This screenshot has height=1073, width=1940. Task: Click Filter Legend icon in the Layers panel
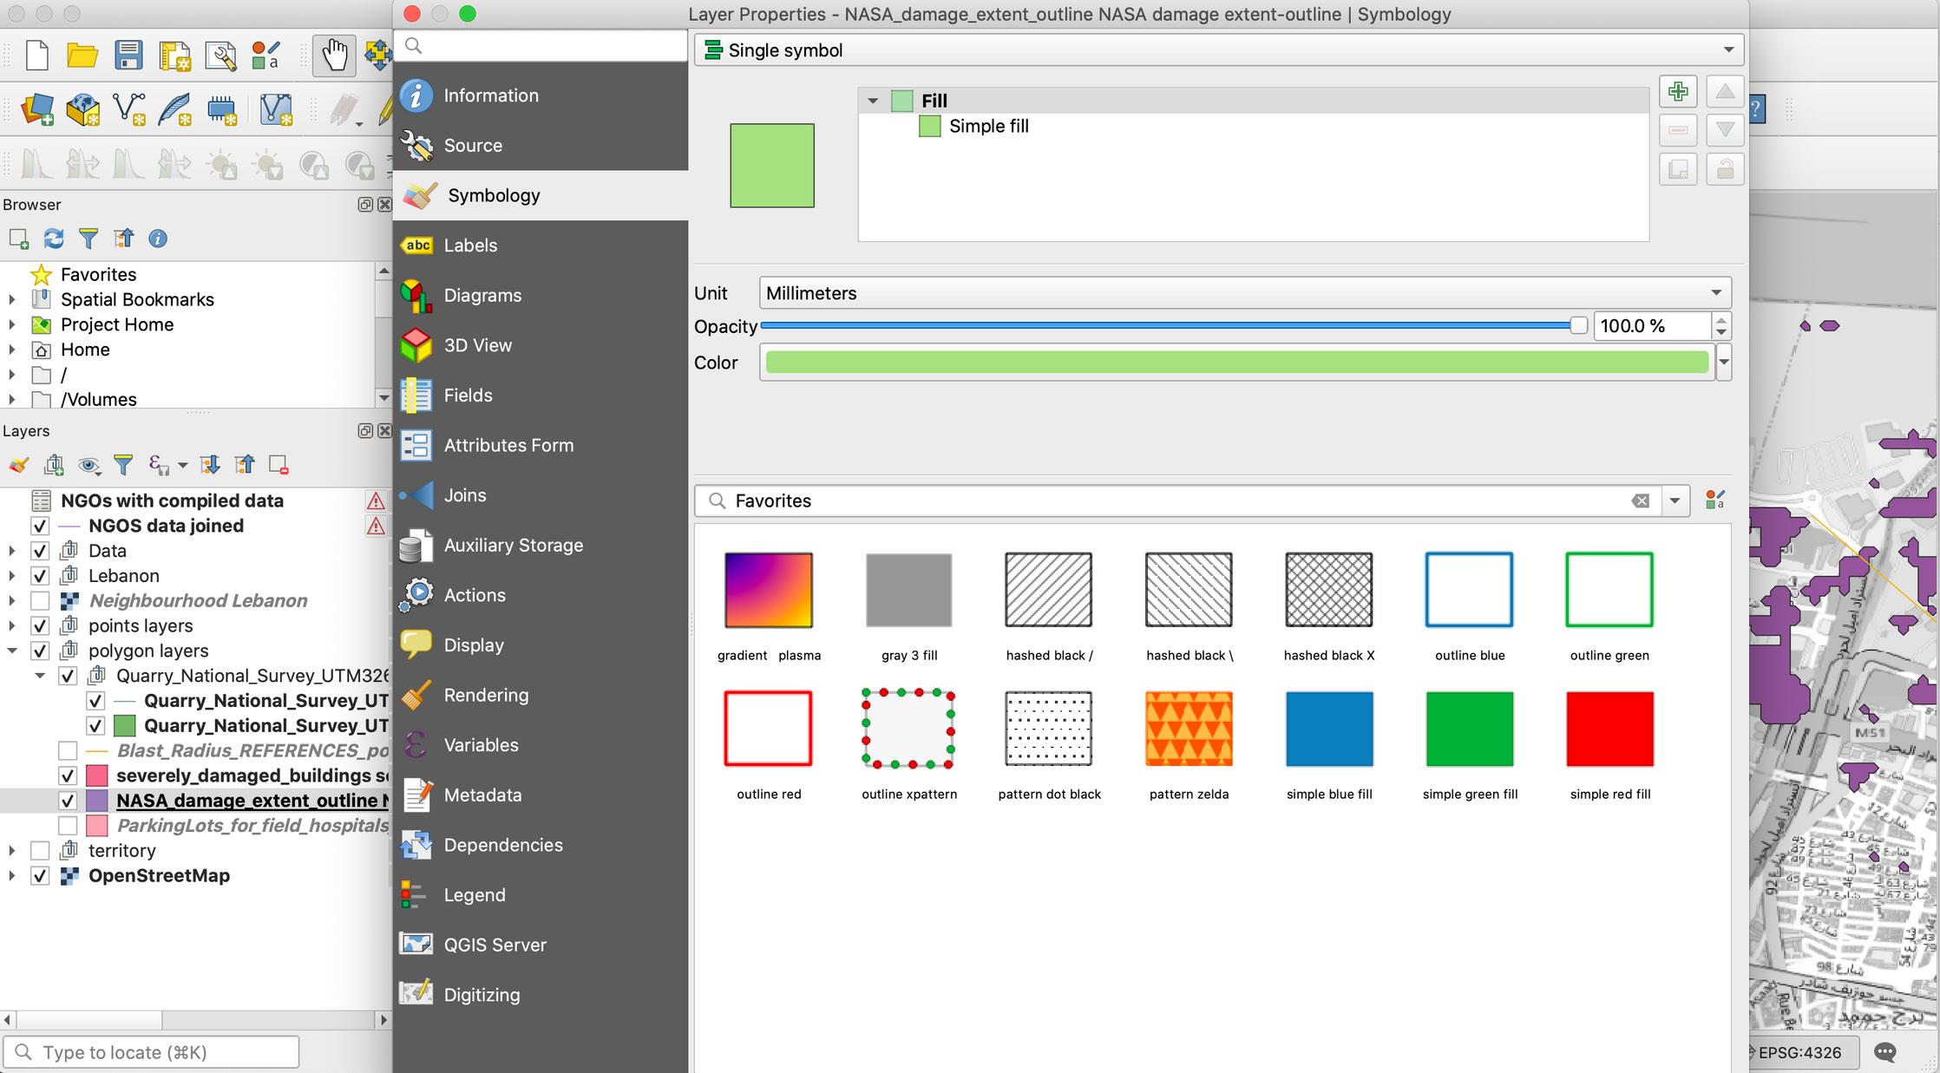(123, 466)
